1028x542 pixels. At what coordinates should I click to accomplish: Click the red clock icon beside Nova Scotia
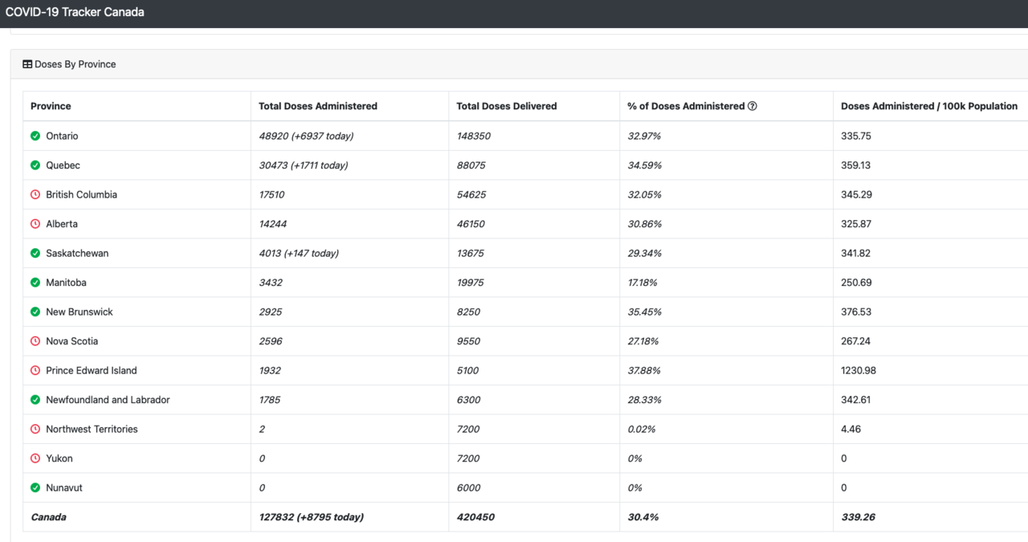[35, 341]
